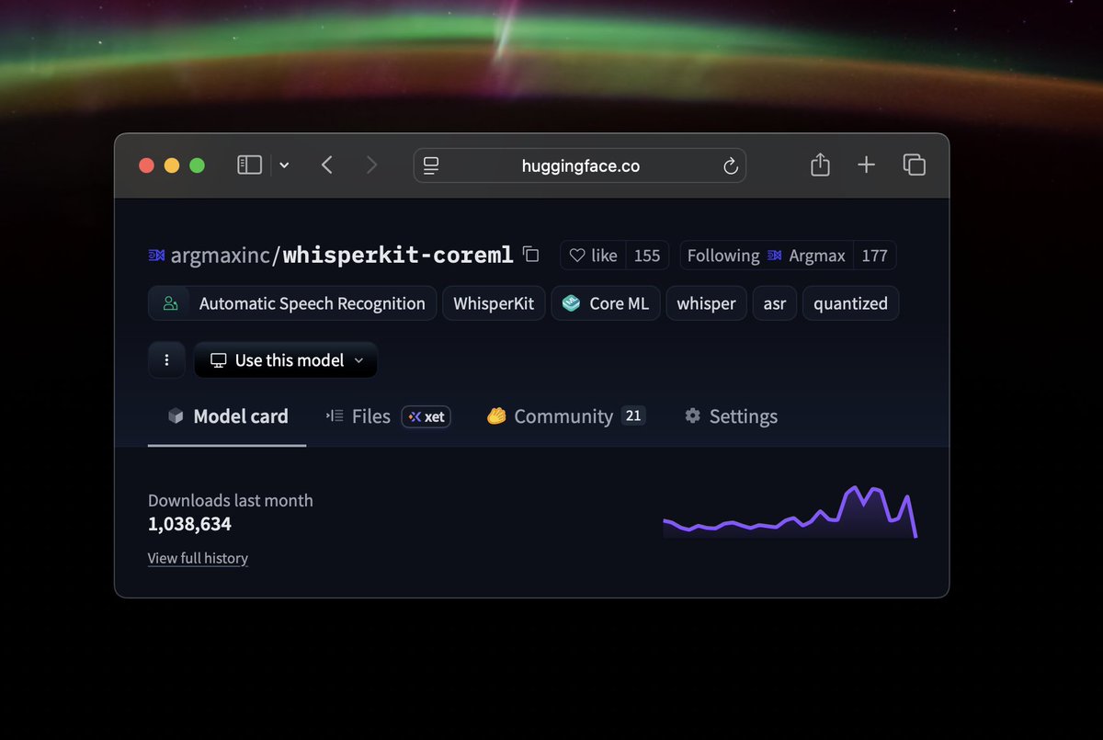The height and width of the screenshot is (740, 1103).
Task: Toggle Following Argmax button
Action: pyautogui.click(x=767, y=256)
